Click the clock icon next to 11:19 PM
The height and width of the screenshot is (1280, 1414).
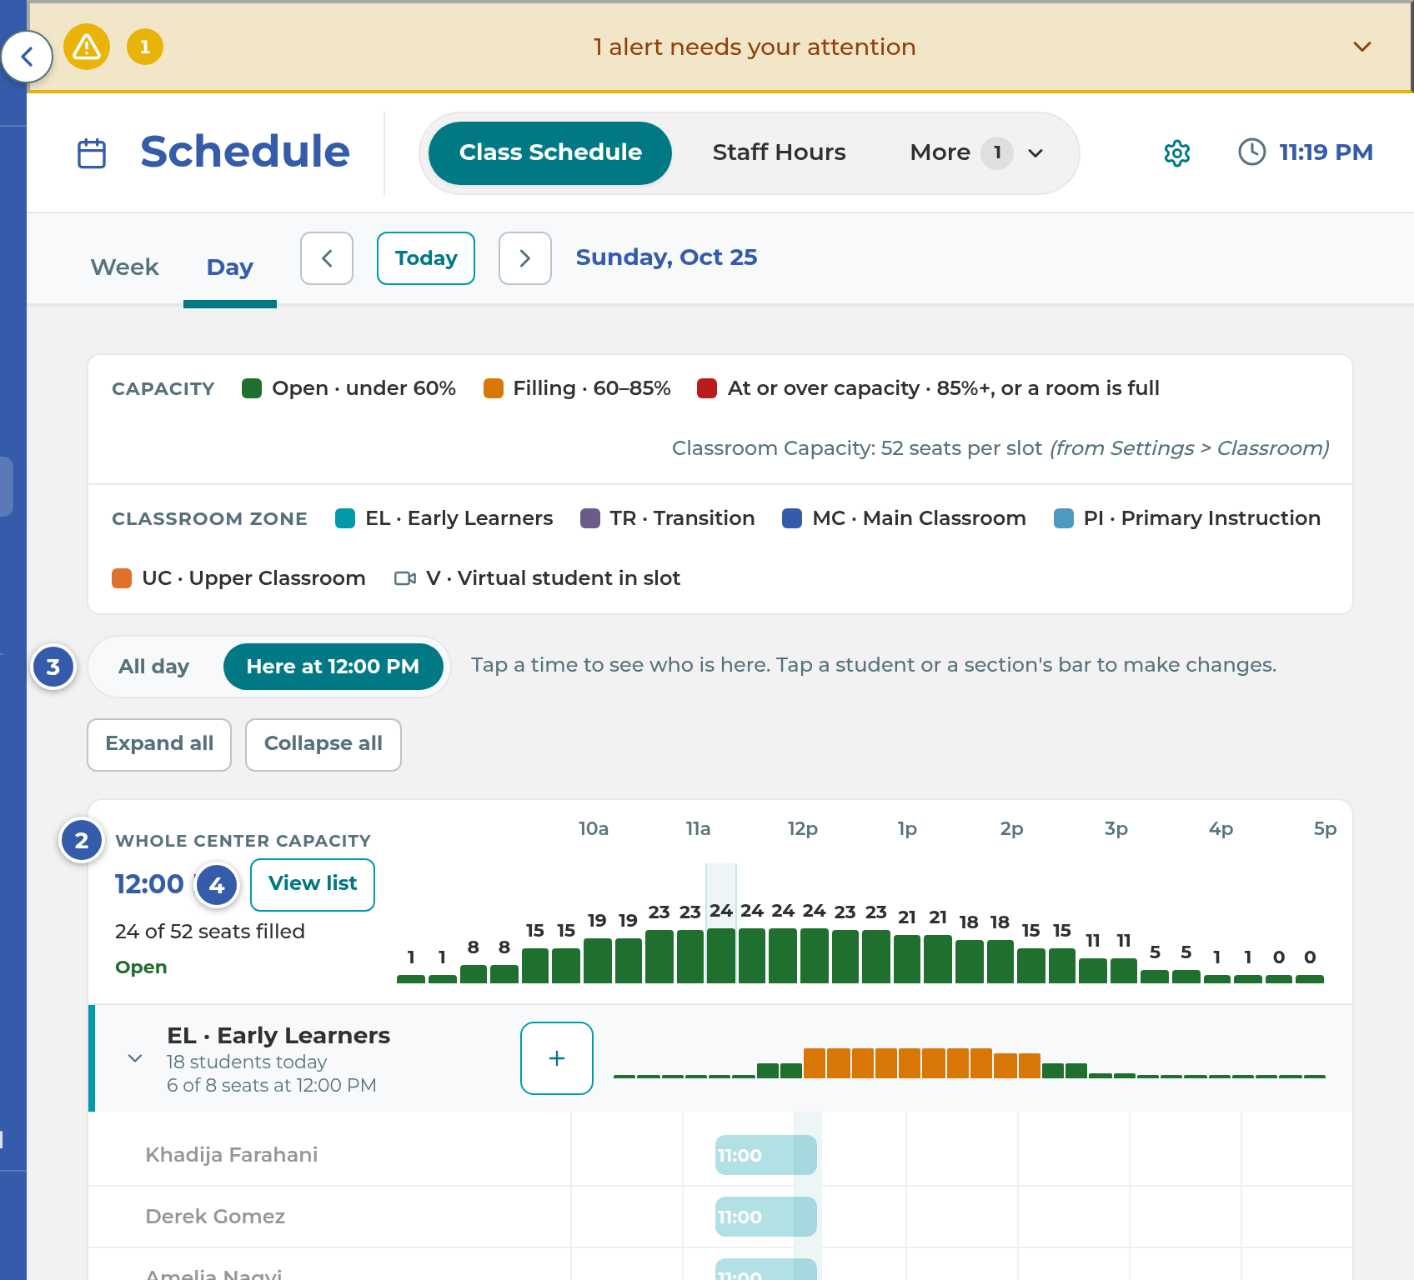1251,152
